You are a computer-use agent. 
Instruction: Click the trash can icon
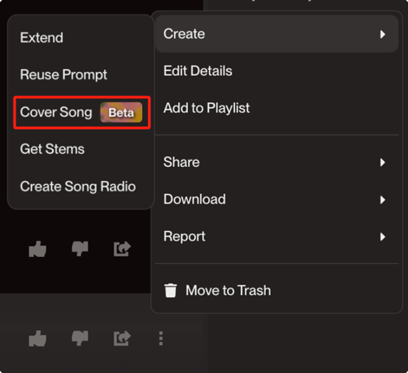pos(171,291)
